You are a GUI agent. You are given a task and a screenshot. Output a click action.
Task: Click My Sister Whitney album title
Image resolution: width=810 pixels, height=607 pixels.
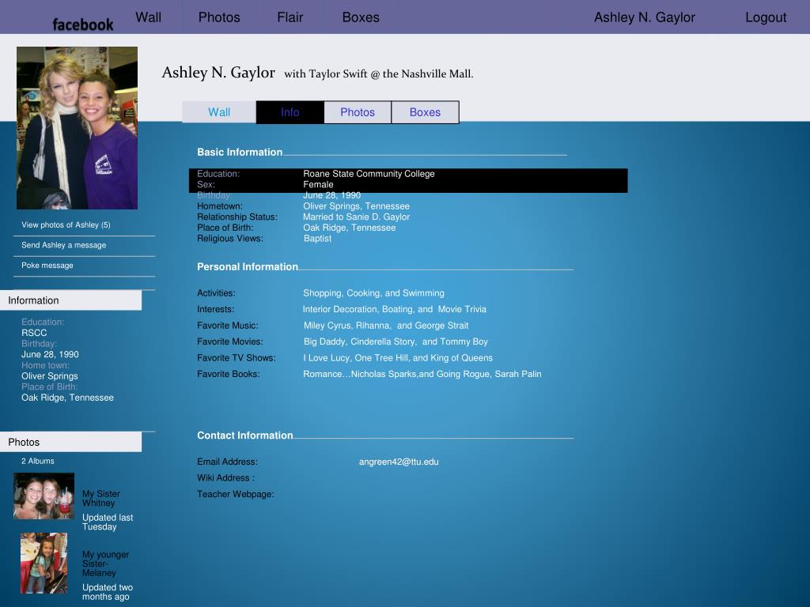[101, 498]
